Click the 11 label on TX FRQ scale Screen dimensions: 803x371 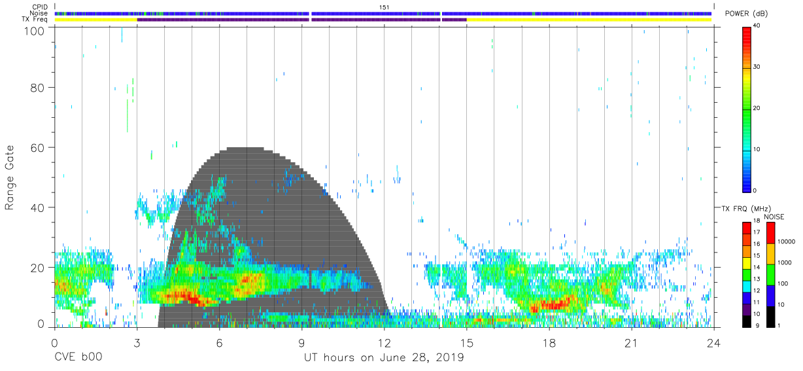tap(758, 302)
